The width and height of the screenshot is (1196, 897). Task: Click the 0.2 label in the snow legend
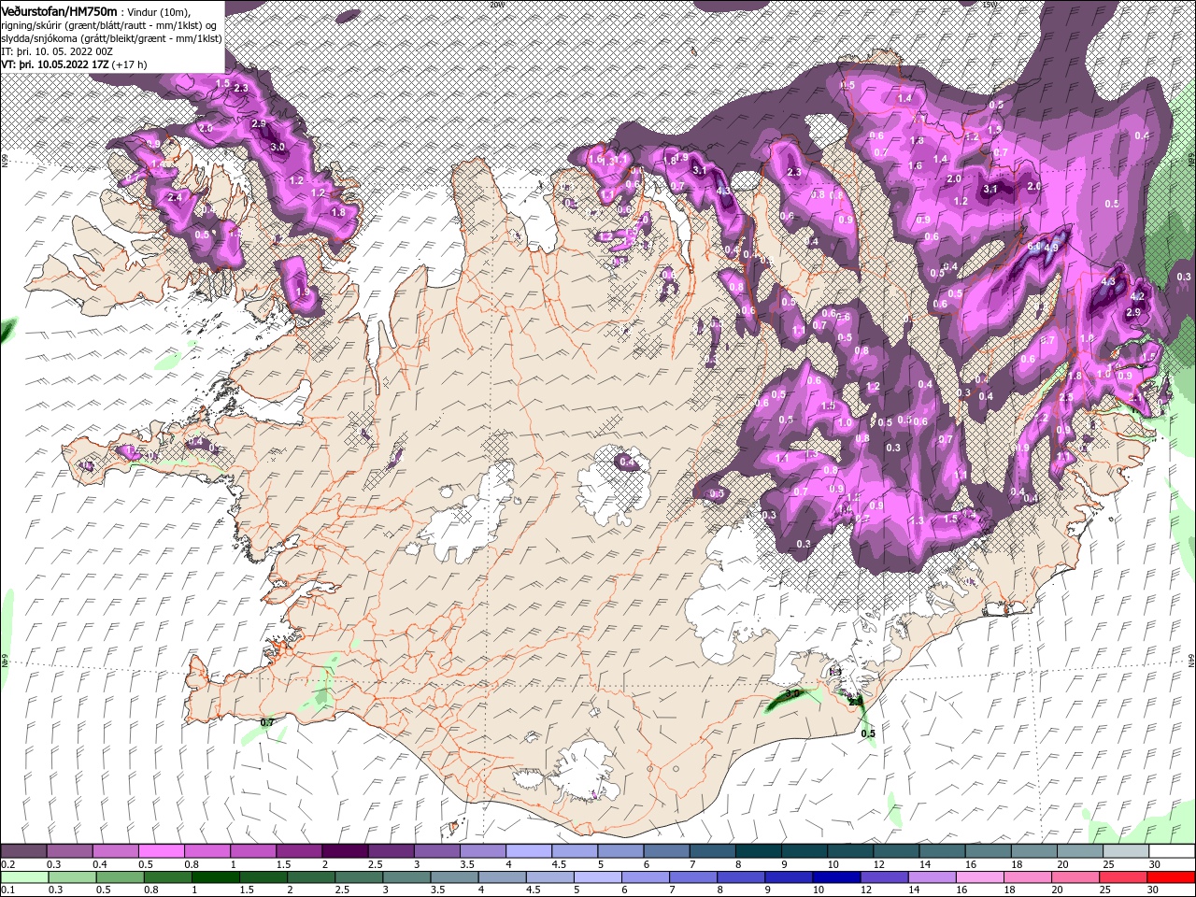pos(7,864)
